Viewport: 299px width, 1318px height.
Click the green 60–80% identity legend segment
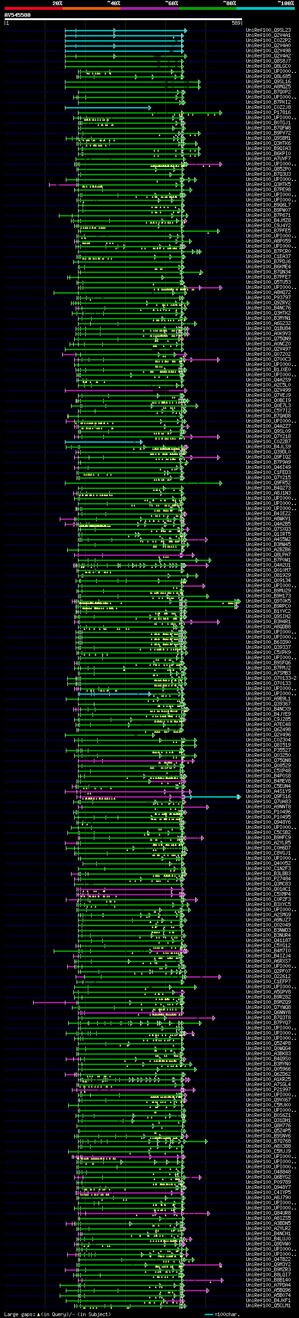point(207,8)
